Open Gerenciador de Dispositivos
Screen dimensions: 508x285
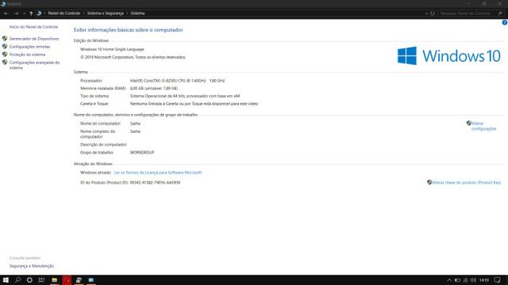click(x=34, y=39)
